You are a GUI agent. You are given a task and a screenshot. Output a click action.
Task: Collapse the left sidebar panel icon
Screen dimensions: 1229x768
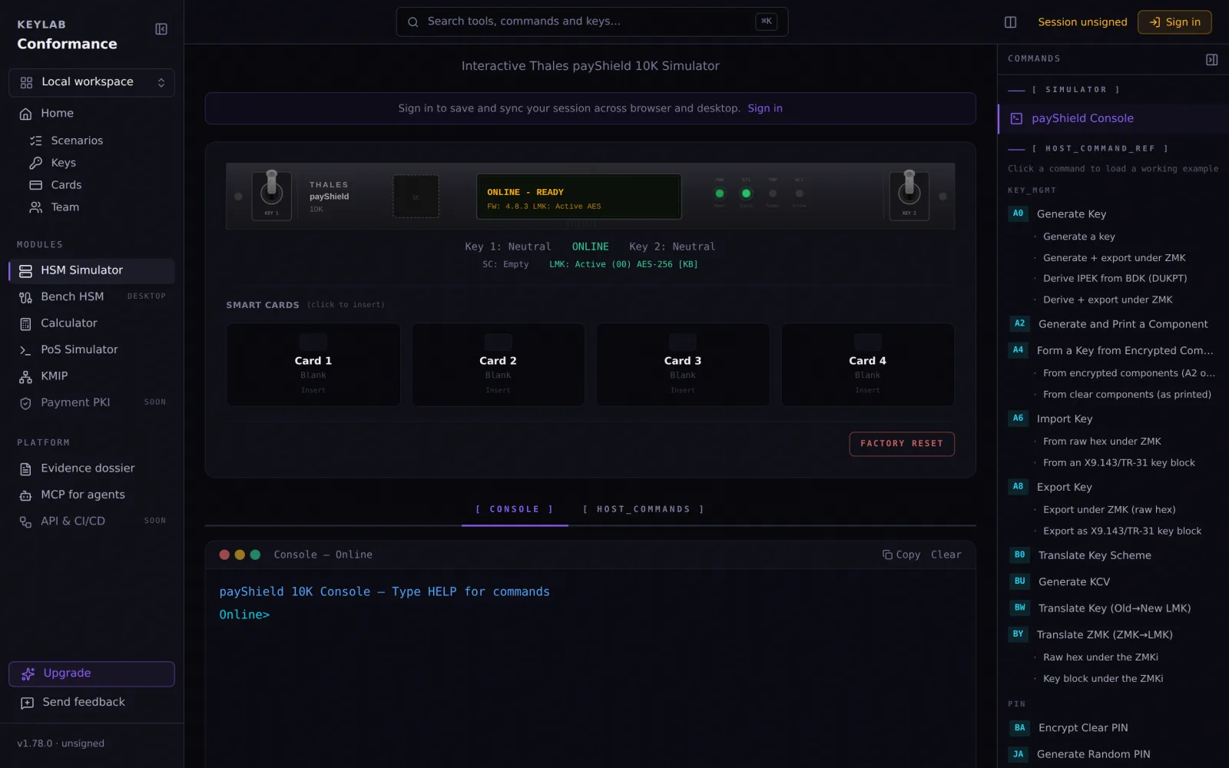161,29
